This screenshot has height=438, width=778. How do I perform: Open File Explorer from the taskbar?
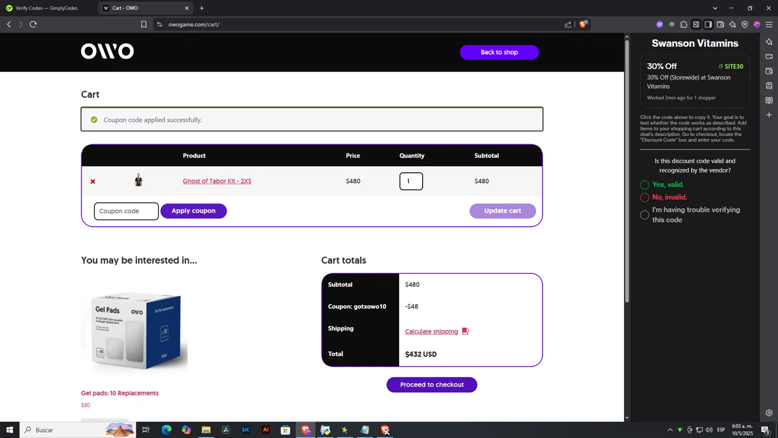point(206,430)
